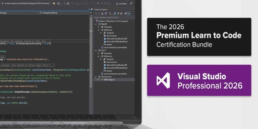Click the blue window-layout icon in the main toolbar
Screen dimensions: 258x129
(x=58, y=3)
